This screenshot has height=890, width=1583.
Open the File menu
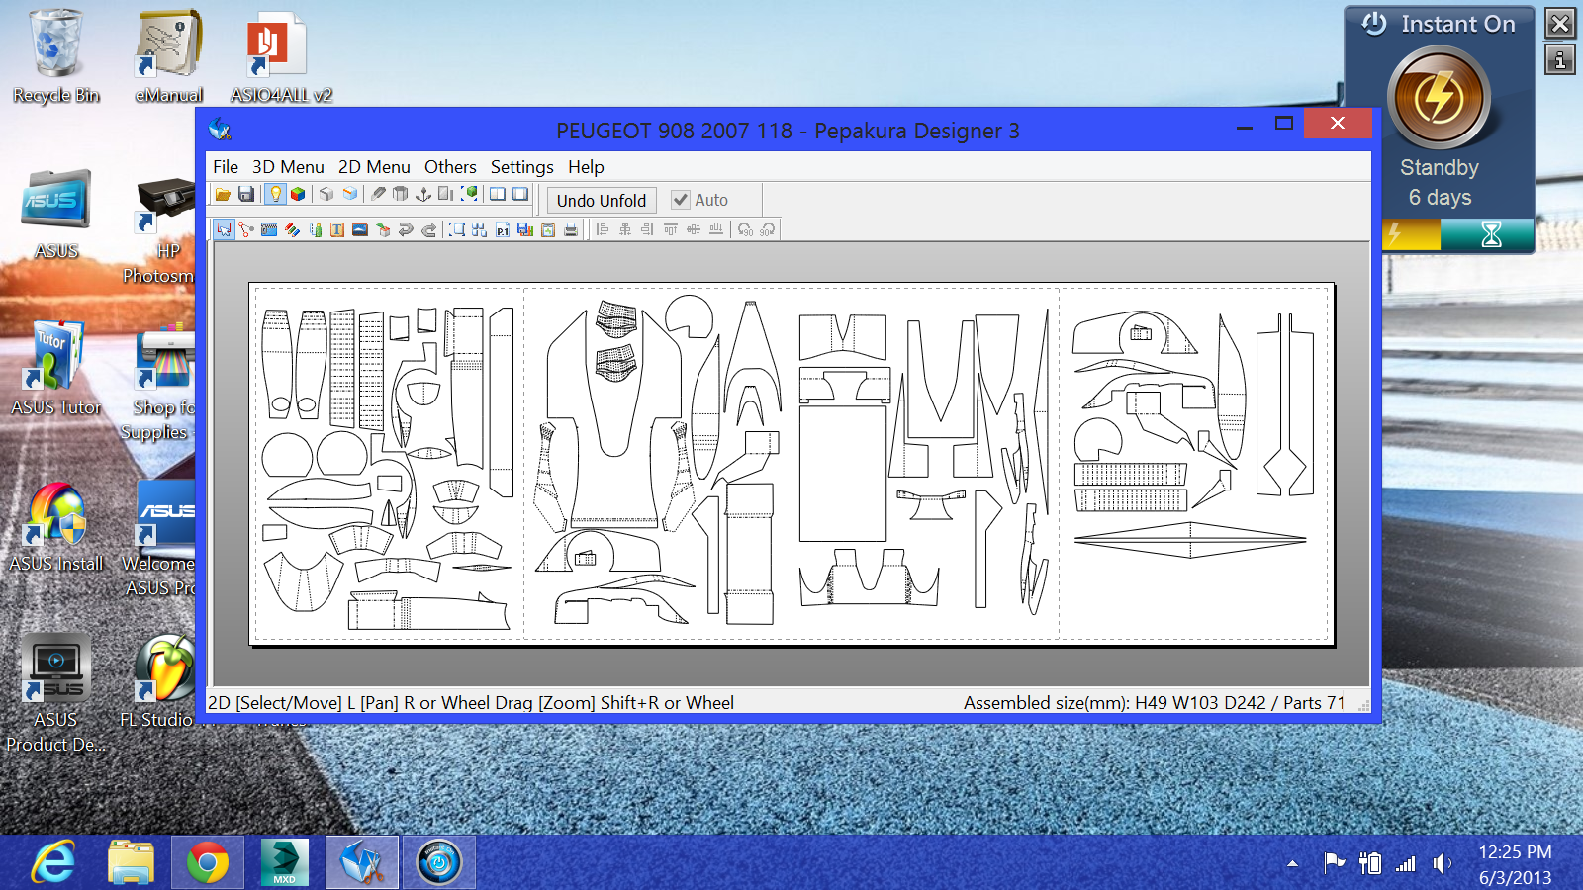click(x=226, y=167)
